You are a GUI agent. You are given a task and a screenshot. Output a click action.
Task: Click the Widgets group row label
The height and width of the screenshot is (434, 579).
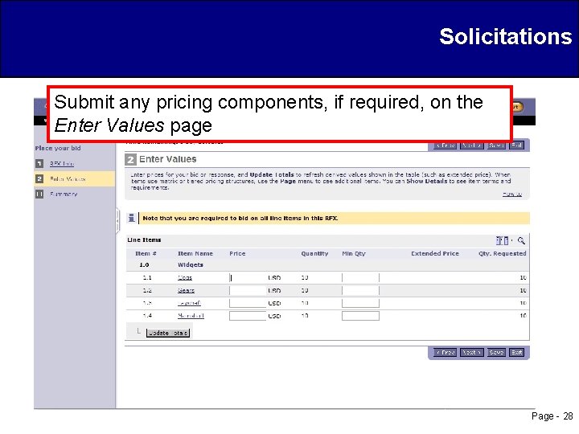(191, 265)
